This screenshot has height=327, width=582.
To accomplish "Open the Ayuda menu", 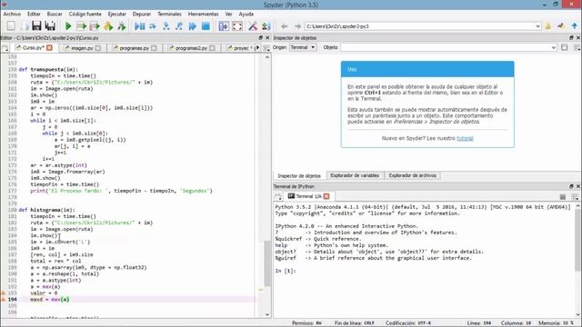I will 246,14.
